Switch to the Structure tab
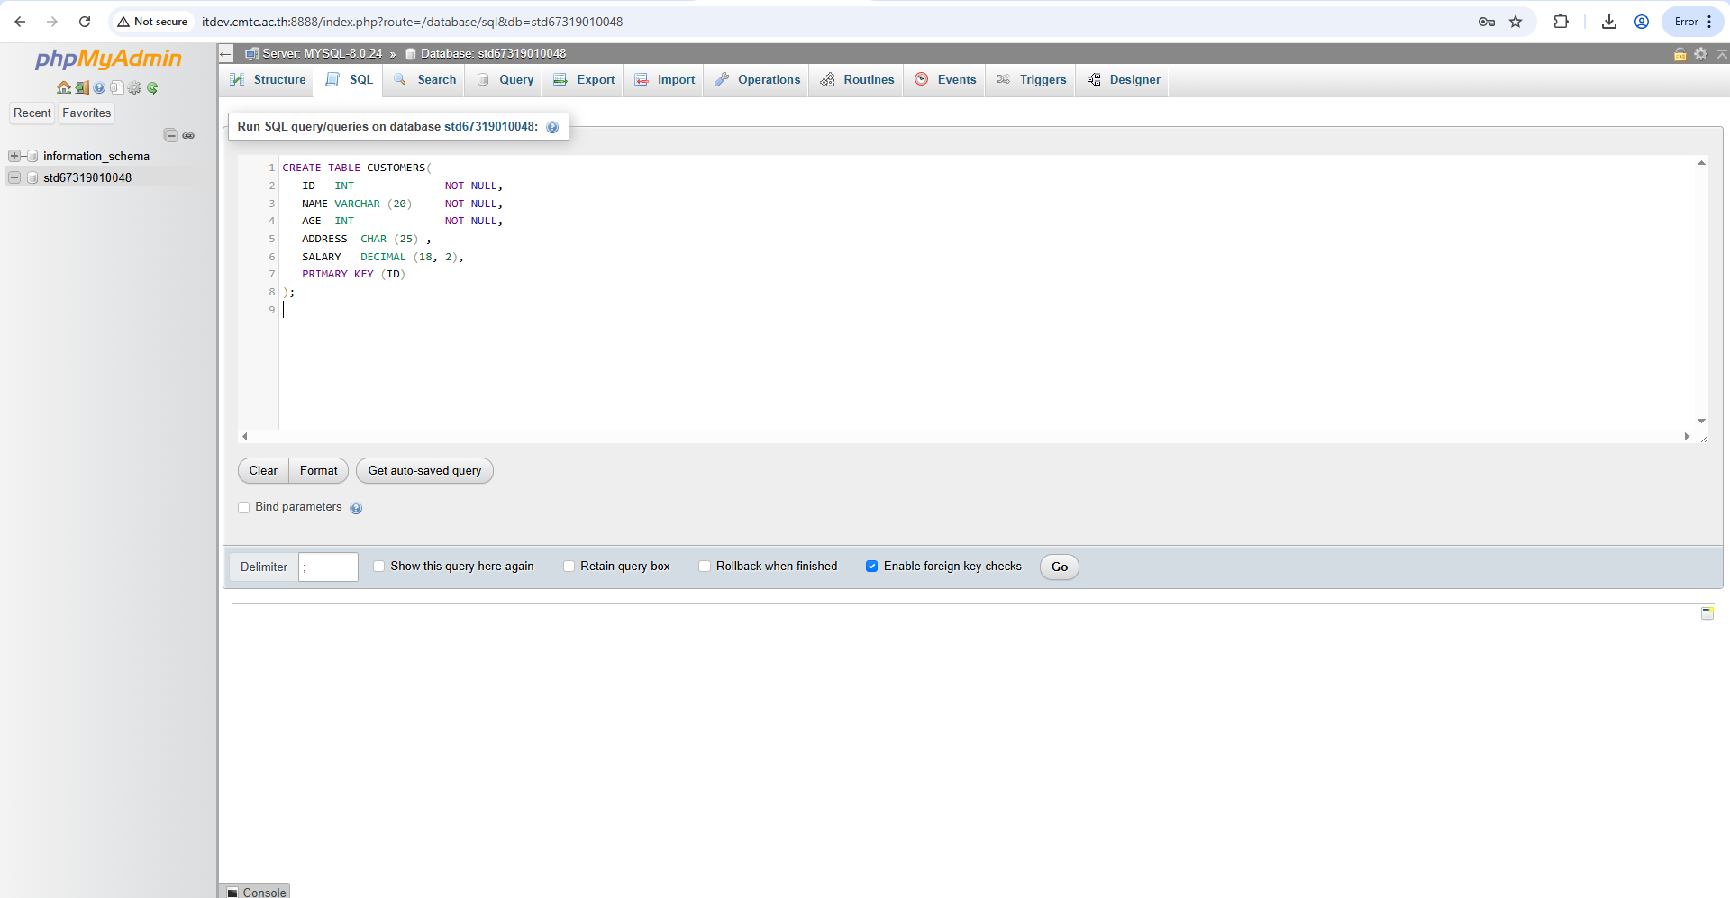The width and height of the screenshot is (1730, 898). coord(268,80)
